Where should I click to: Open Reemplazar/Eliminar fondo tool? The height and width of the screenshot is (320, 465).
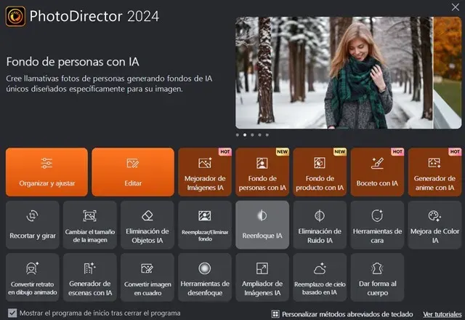click(205, 225)
